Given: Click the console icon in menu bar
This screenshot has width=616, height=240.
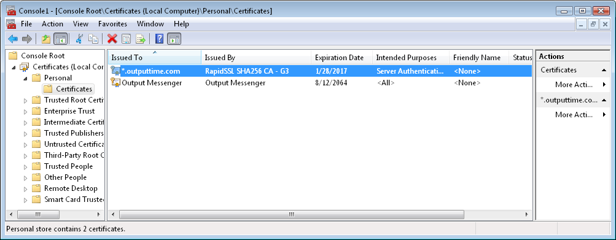Looking at the screenshot, I should 11,24.
